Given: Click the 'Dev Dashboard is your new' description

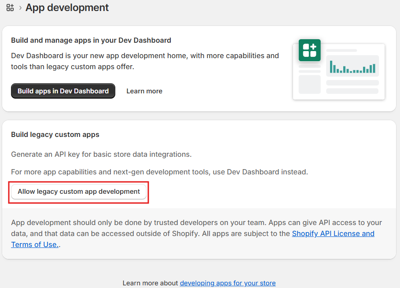Looking at the screenshot, I should (x=145, y=61).
